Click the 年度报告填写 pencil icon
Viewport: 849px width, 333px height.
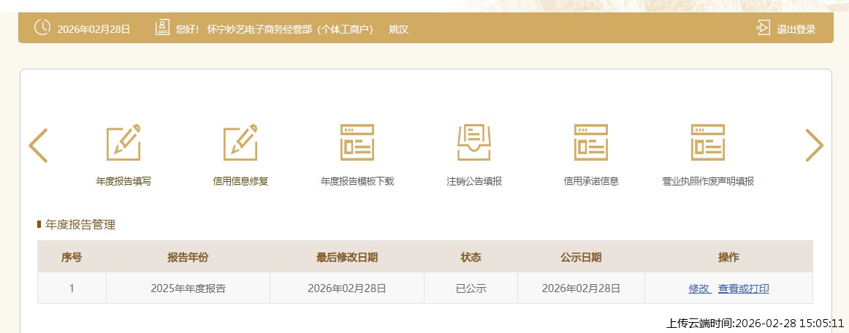click(123, 142)
